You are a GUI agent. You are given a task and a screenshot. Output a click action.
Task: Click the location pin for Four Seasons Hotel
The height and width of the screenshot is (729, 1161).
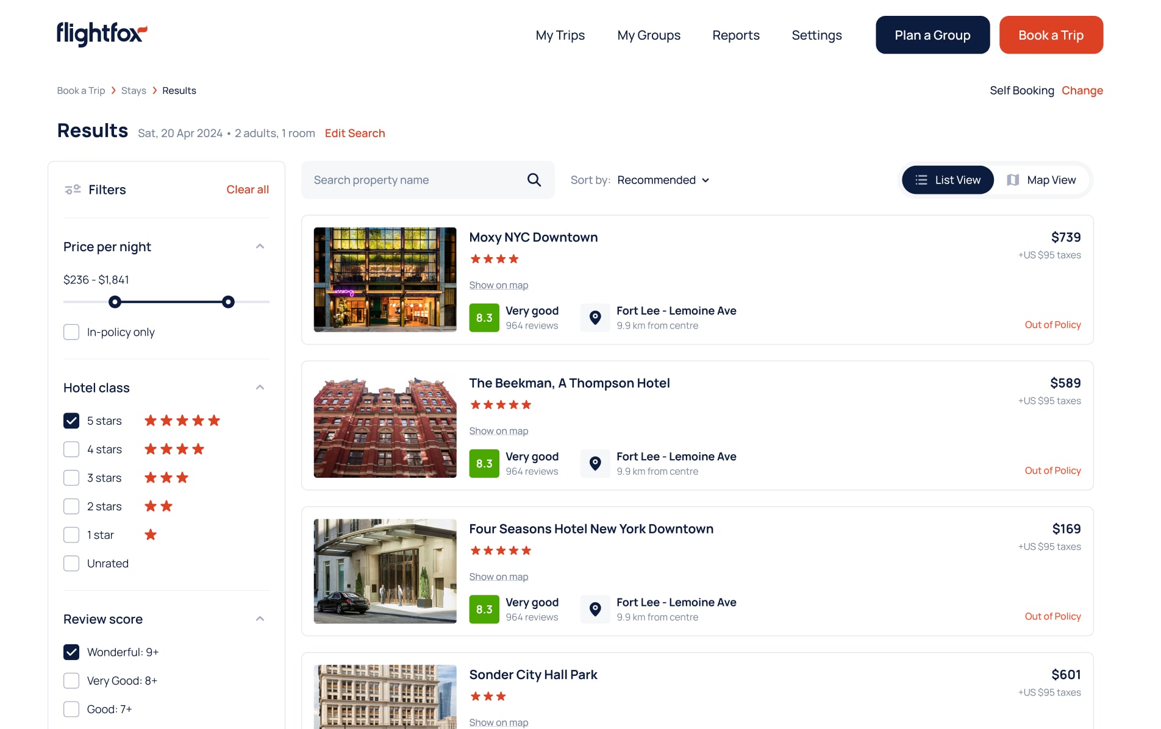(595, 609)
